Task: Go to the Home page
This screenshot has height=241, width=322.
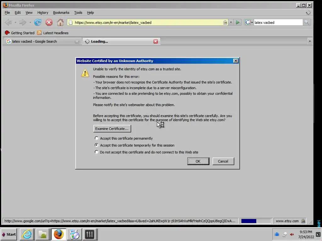Action: point(60,22)
